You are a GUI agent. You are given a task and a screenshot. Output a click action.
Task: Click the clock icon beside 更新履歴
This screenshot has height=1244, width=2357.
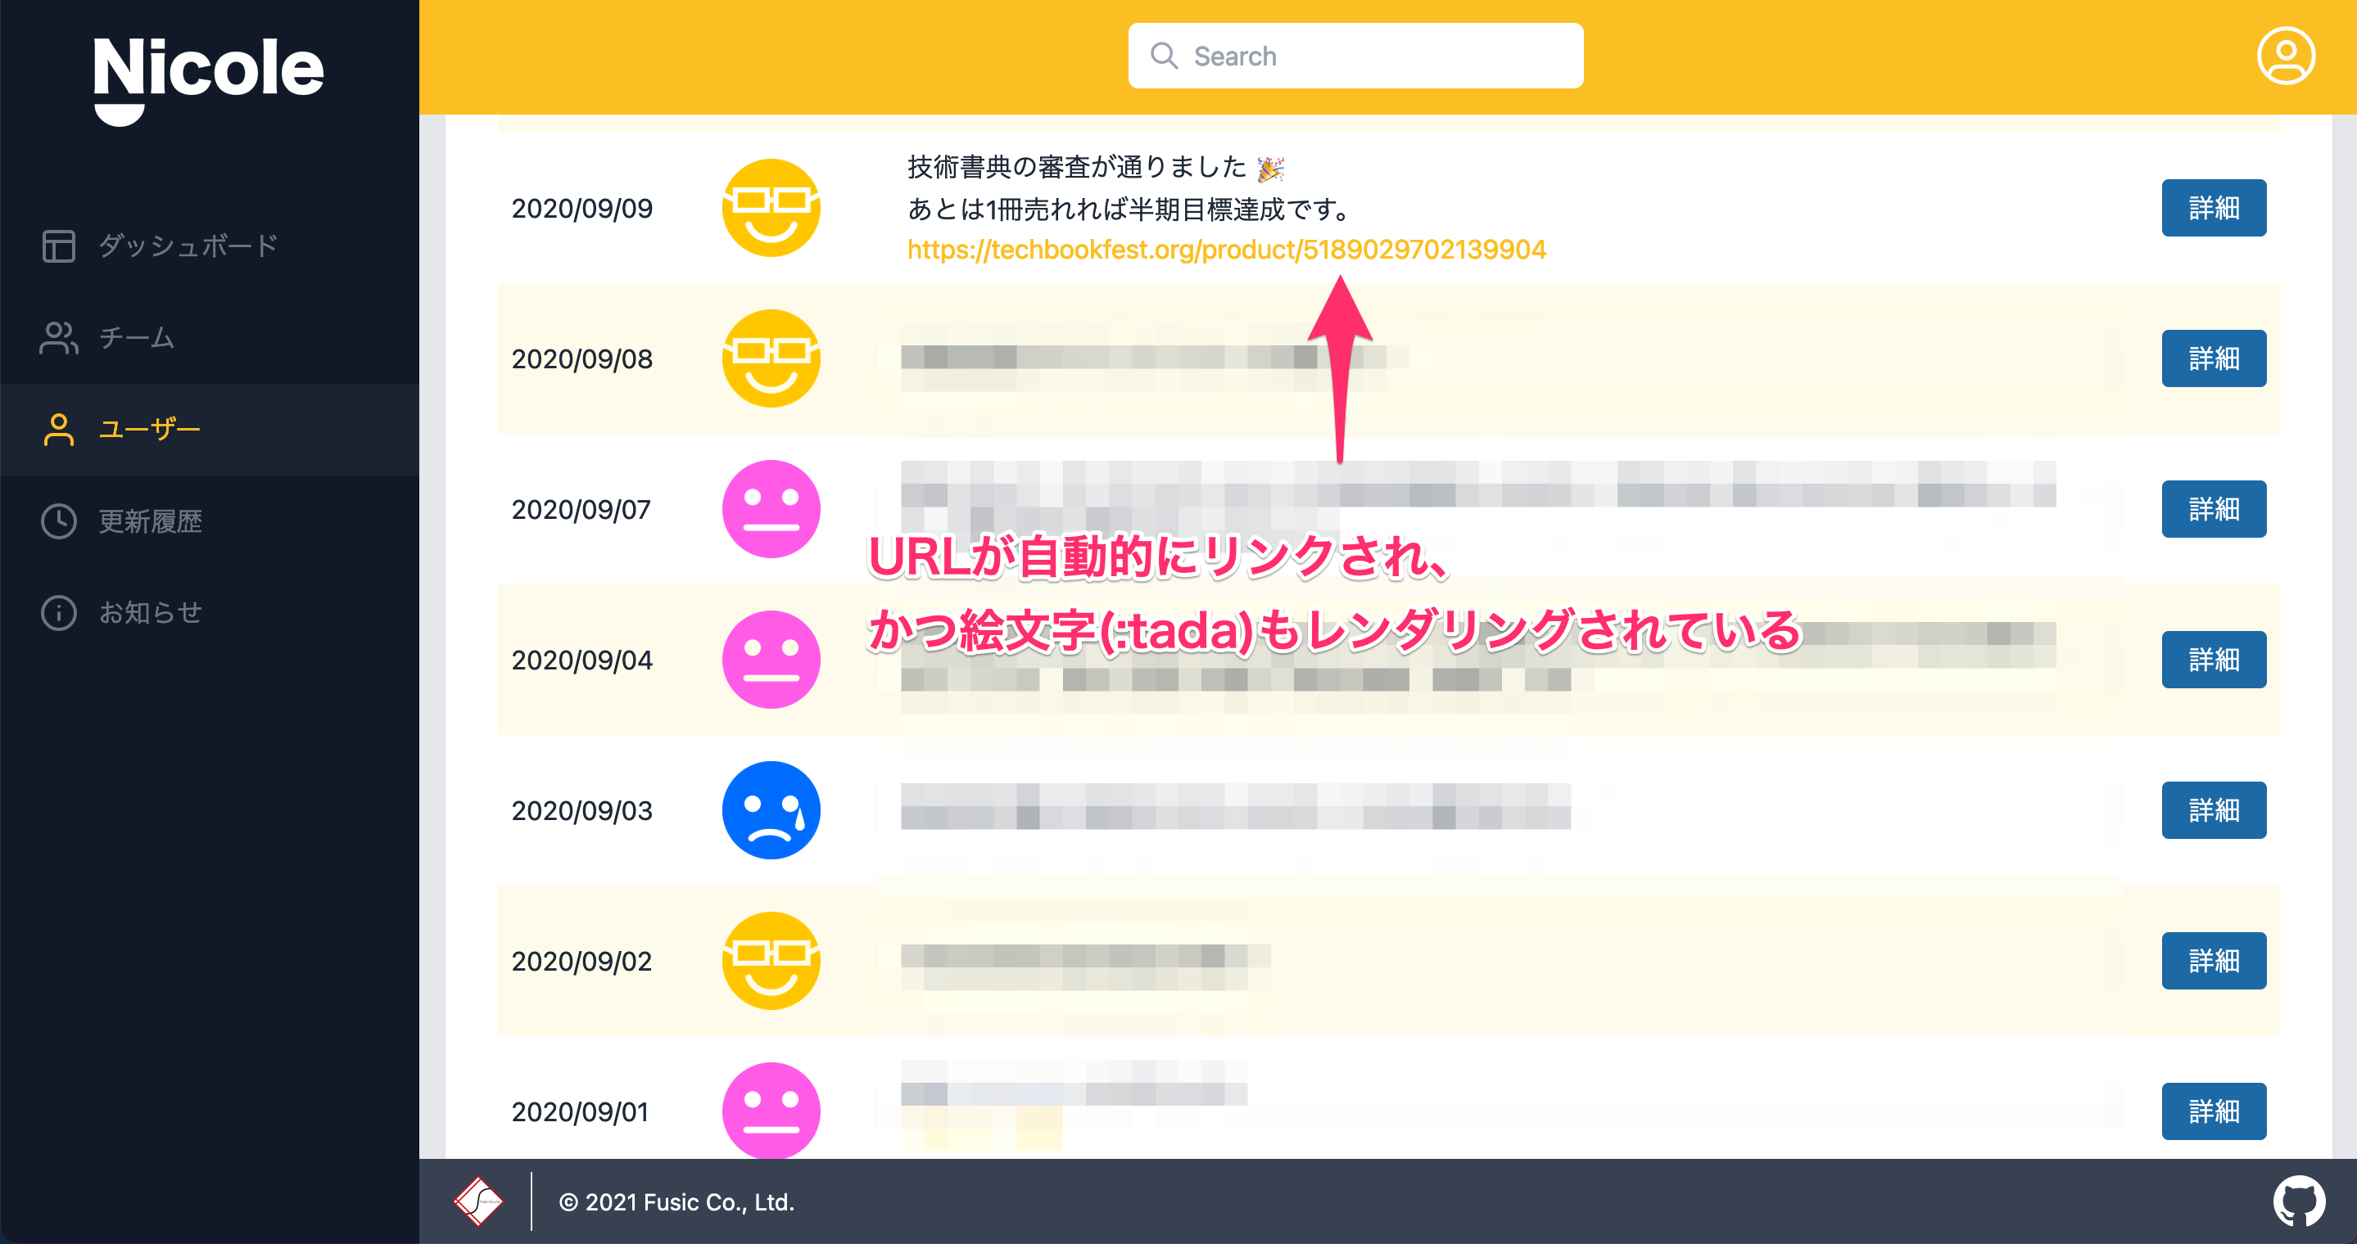point(59,521)
